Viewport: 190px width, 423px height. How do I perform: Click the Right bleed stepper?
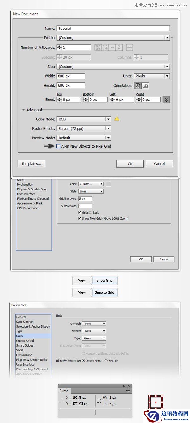(139, 99)
